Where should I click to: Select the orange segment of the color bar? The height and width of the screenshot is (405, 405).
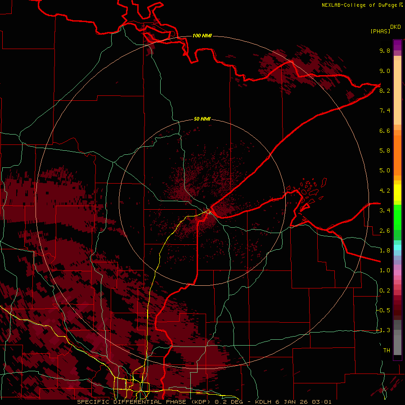click(x=397, y=156)
